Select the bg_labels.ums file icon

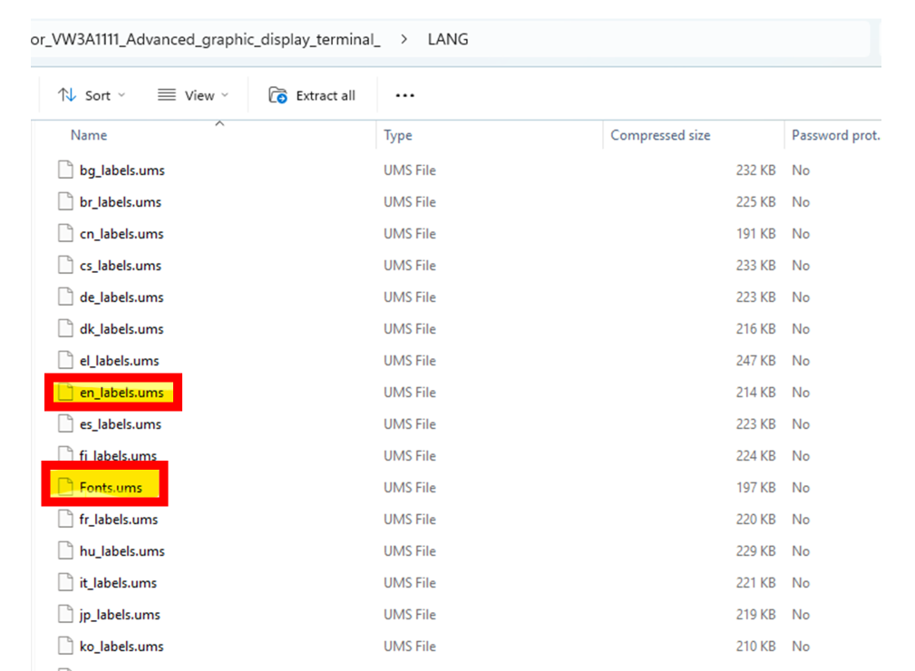[x=66, y=170]
